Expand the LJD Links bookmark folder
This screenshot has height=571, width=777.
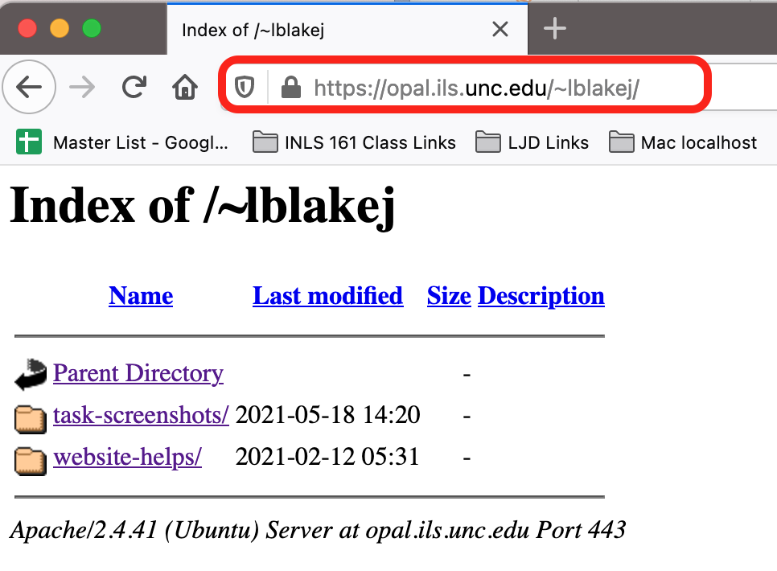pyautogui.click(x=532, y=143)
